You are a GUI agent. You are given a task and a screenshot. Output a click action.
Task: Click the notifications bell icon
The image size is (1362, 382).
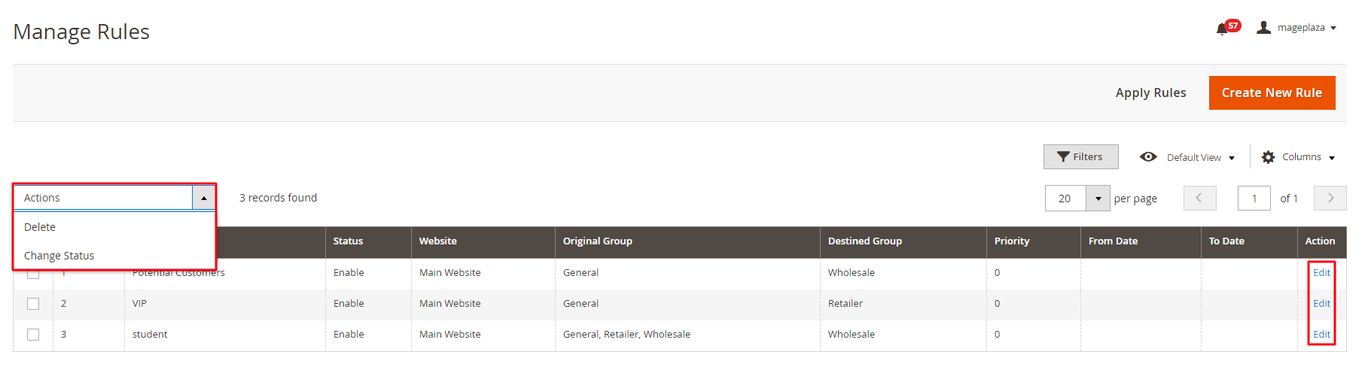(x=1221, y=29)
